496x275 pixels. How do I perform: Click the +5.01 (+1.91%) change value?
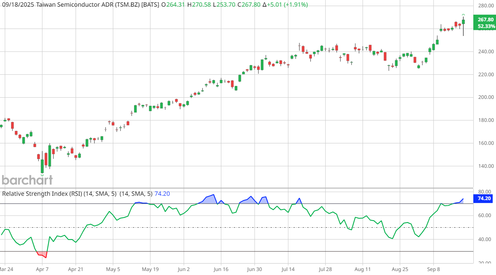(287, 5)
